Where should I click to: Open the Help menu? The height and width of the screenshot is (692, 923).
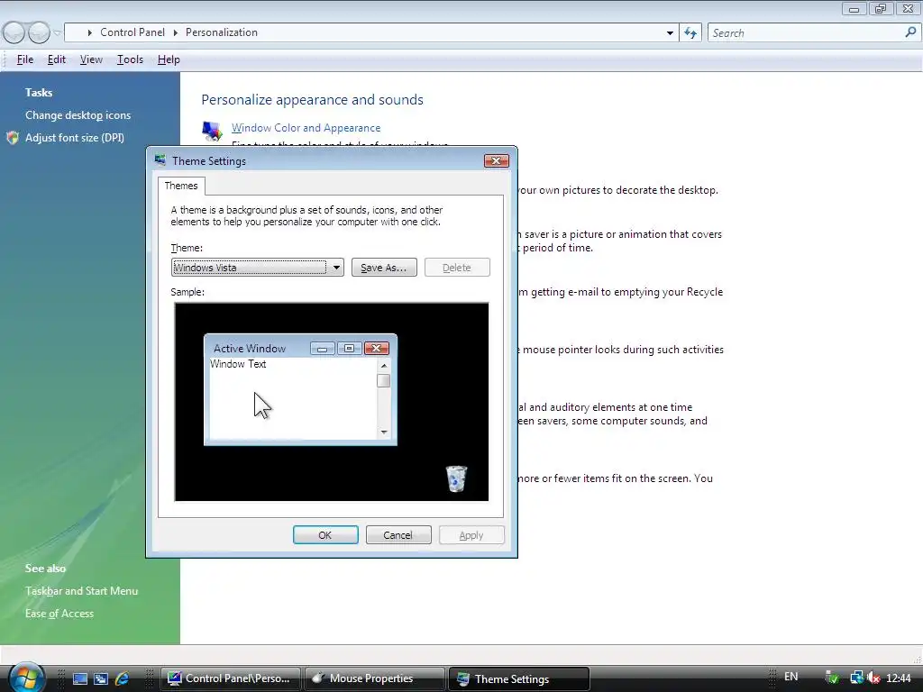click(x=169, y=59)
